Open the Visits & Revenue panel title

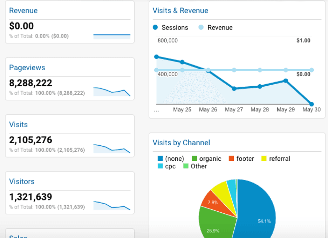(180, 11)
